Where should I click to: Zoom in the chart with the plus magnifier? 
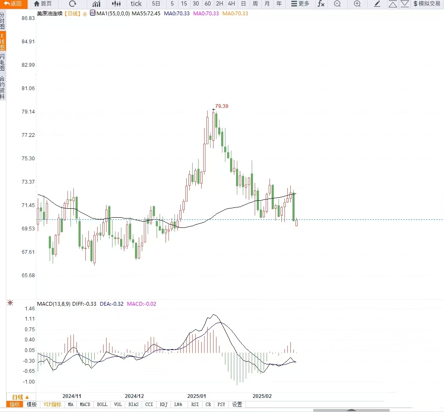357,4
